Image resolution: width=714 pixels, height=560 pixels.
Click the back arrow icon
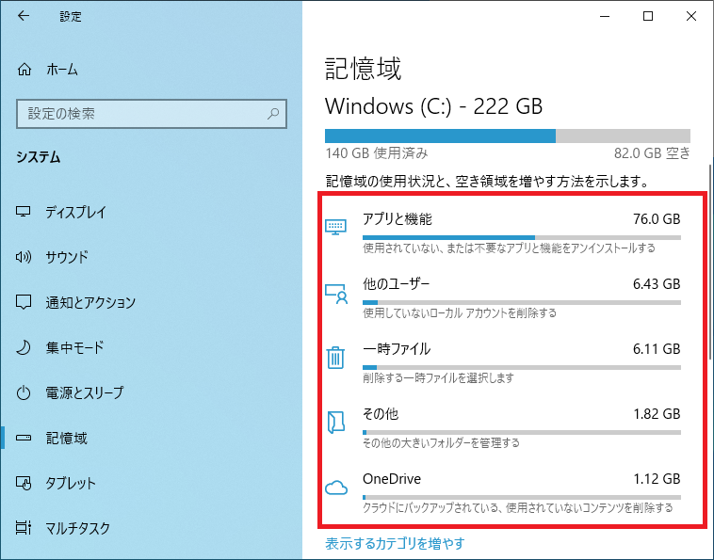24,16
